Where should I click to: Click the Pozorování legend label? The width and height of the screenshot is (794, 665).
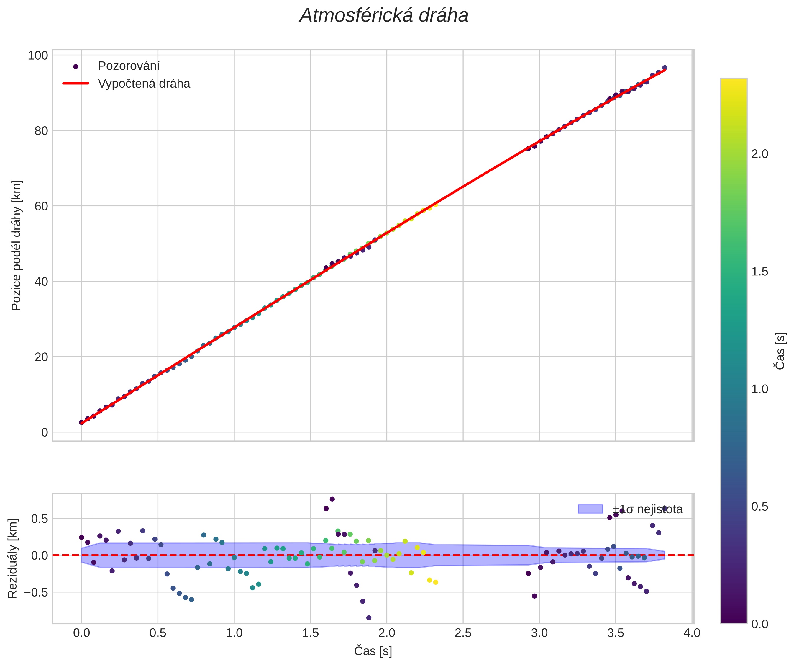point(129,66)
